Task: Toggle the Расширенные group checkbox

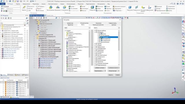Action: click(x=100, y=39)
